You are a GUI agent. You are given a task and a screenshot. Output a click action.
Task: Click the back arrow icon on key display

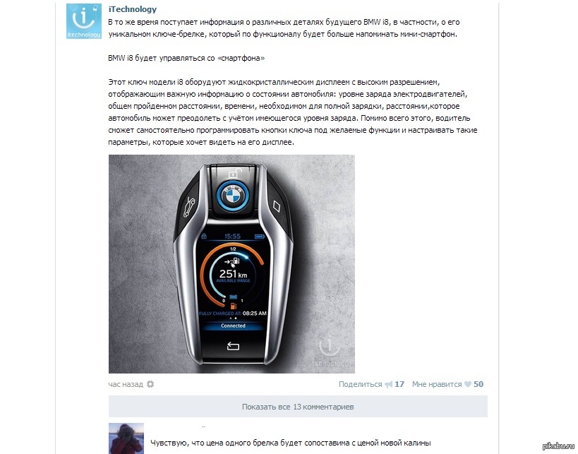pos(233,346)
